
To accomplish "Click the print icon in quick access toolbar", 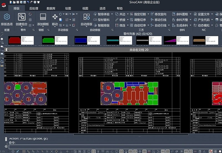I will pyautogui.click(x=35, y=2).
